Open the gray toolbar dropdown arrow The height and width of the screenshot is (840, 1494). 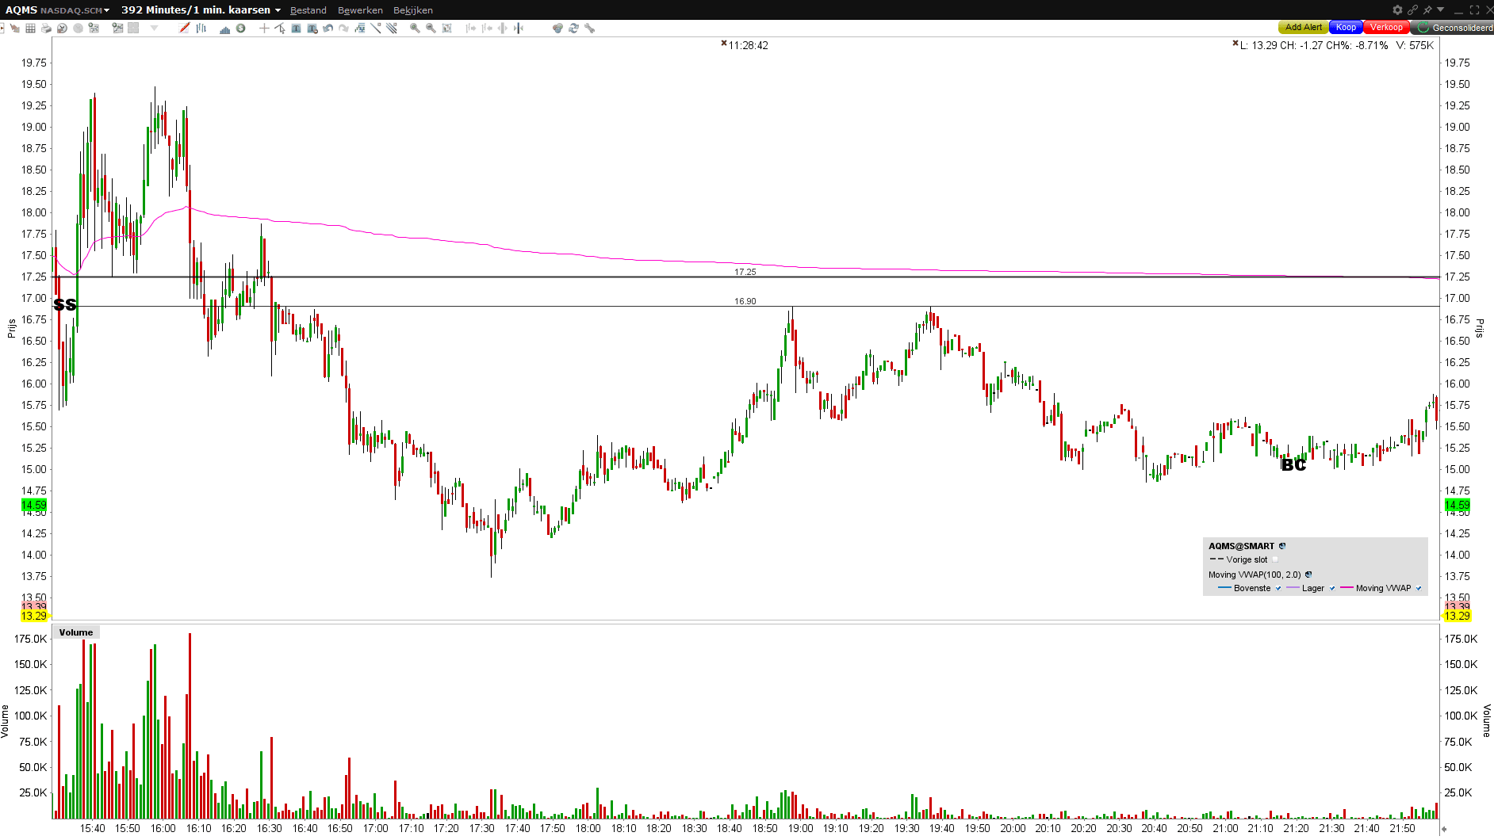(155, 29)
